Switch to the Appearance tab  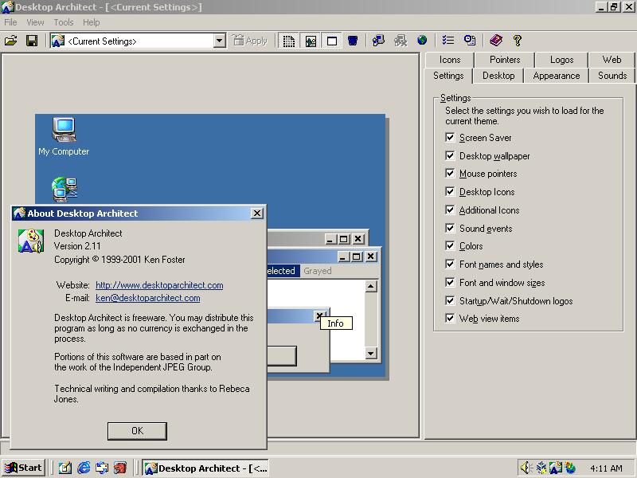pyautogui.click(x=556, y=76)
